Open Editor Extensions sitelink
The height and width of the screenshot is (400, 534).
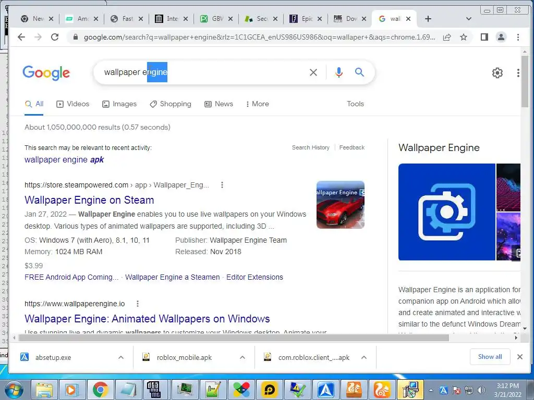pyautogui.click(x=254, y=277)
